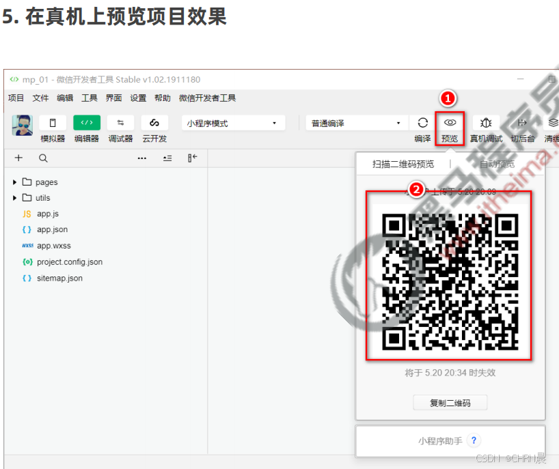Screen dimensions: 559x469
Task: Click the 复制二维码 button
Action: pos(450,403)
